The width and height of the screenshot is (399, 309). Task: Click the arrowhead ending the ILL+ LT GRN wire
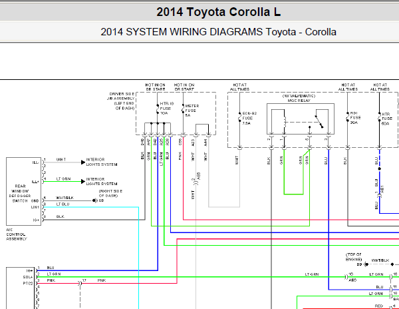[83, 181]
